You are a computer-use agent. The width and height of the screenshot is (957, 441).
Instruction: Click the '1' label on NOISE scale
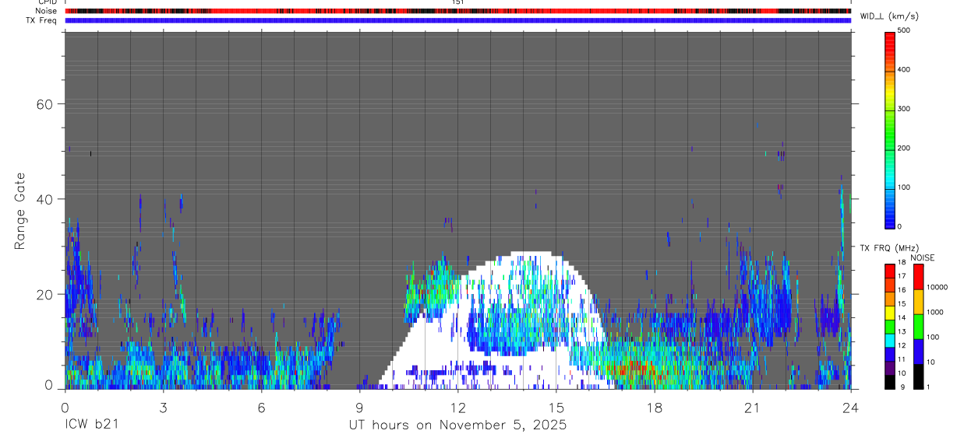[x=927, y=387]
